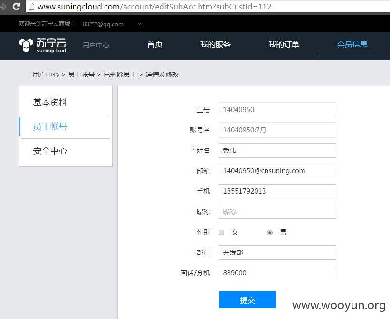Screen dimensions: 390x319
Task: Open the 我的服务 navigation tab
Action: pyautogui.click(x=215, y=45)
